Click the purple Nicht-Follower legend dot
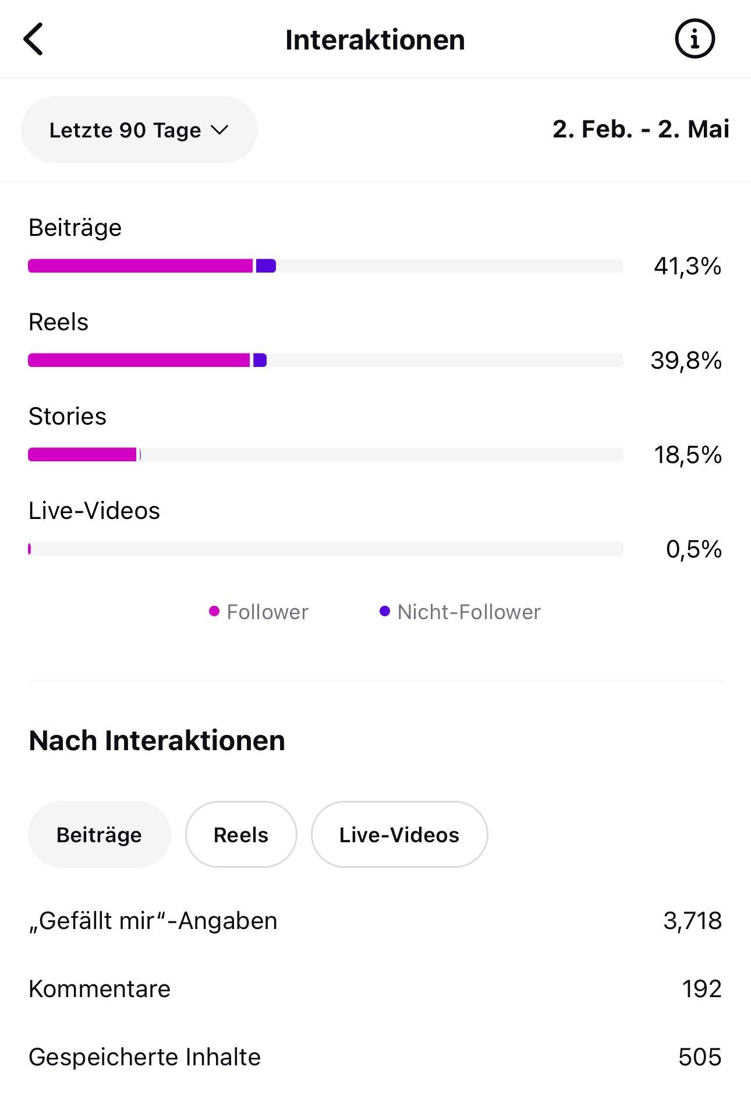The image size is (751, 1102). [385, 611]
